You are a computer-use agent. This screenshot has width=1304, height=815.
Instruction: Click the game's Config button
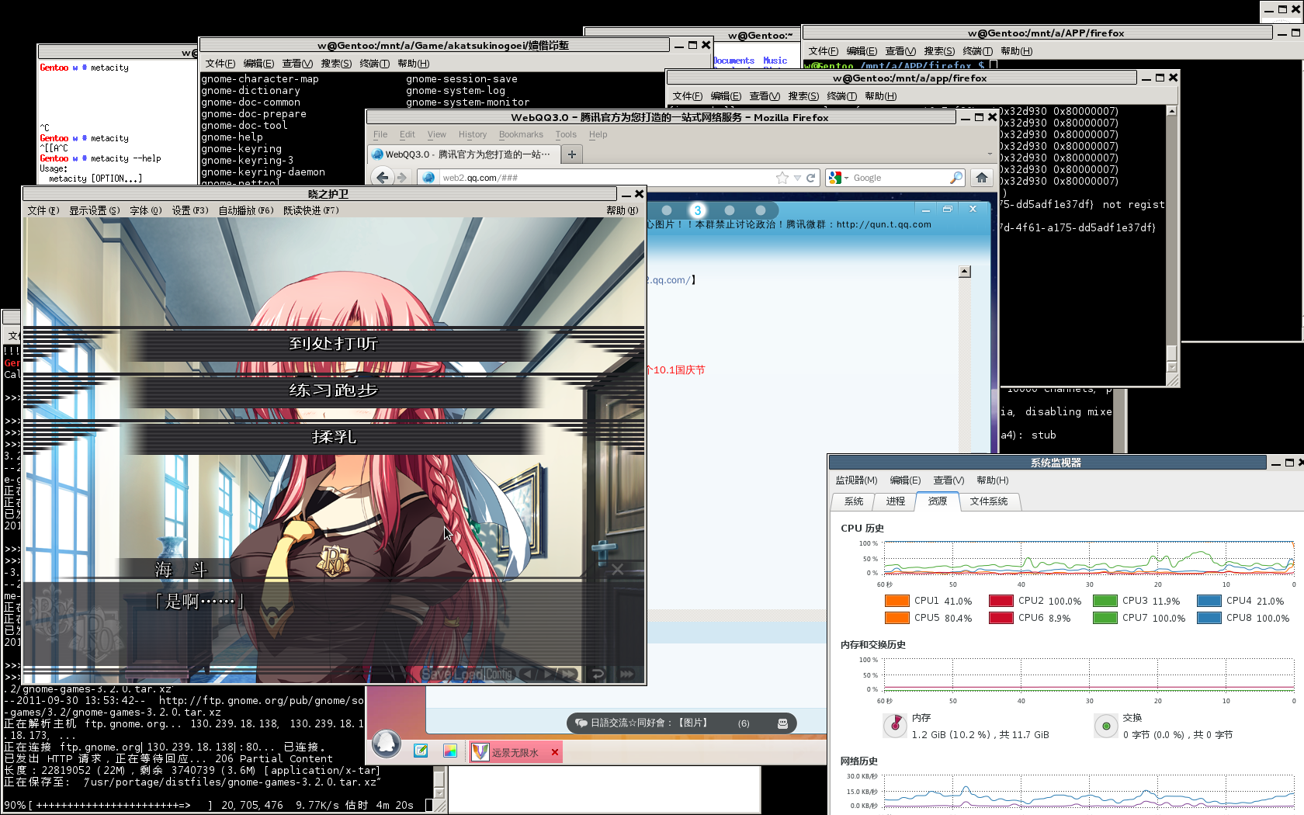tap(499, 674)
